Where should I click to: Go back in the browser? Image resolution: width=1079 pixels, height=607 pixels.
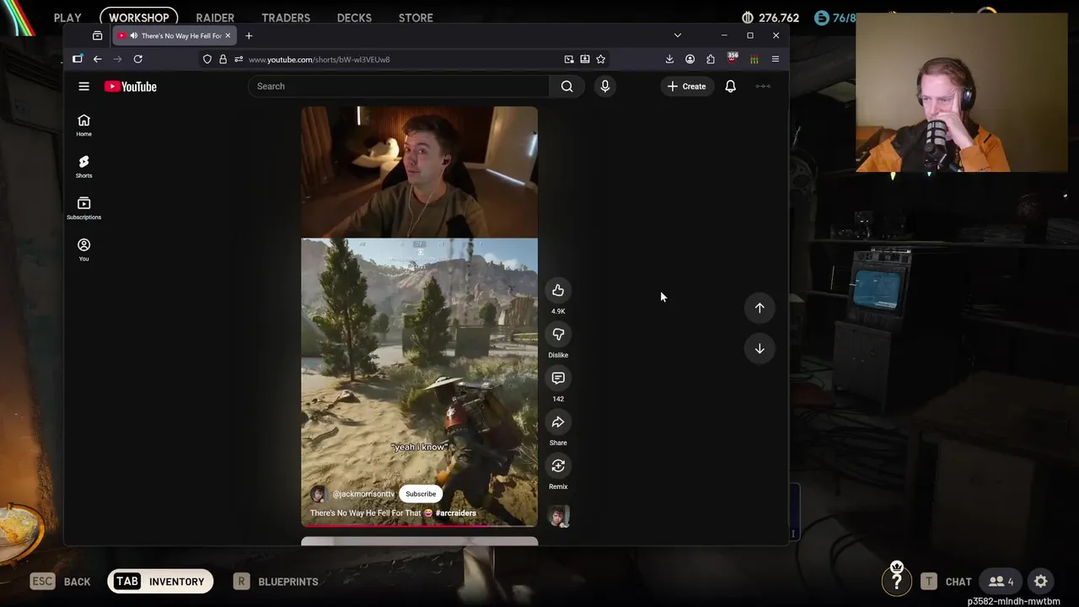98,59
